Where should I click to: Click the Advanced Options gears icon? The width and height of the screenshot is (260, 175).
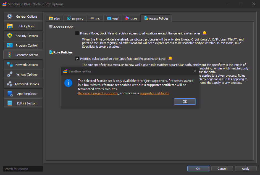tap(10, 84)
